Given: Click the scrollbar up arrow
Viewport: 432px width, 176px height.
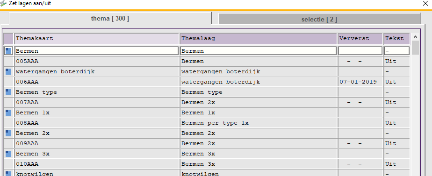Looking at the screenshot, I should (x=416, y=37).
